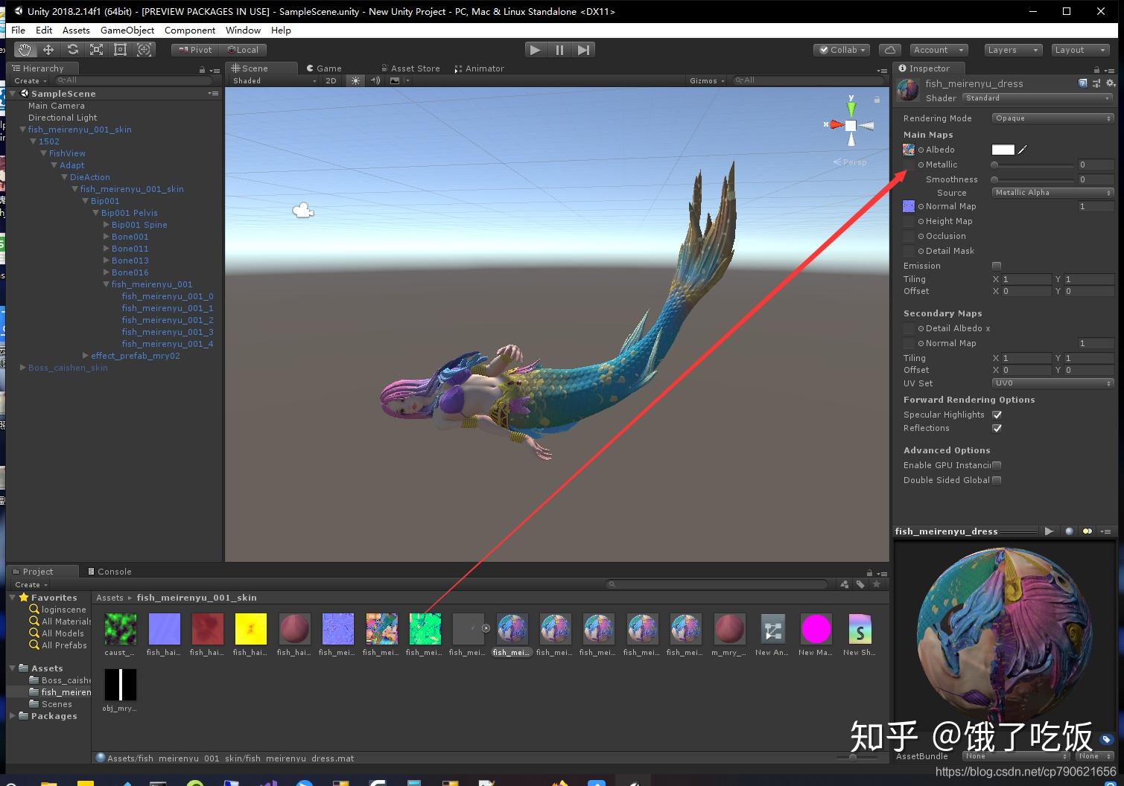Open the Rendering Mode dropdown
1124x786 pixels.
tap(1052, 118)
